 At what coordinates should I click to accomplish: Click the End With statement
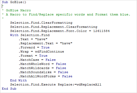pos(18,80)
